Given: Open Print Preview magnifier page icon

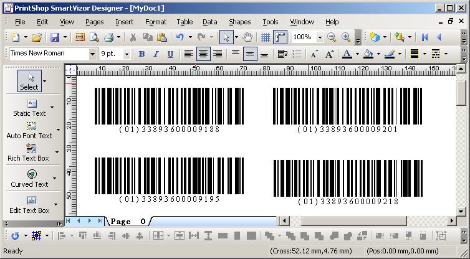Looking at the screenshot, I should pyautogui.click(x=94, y=37).
